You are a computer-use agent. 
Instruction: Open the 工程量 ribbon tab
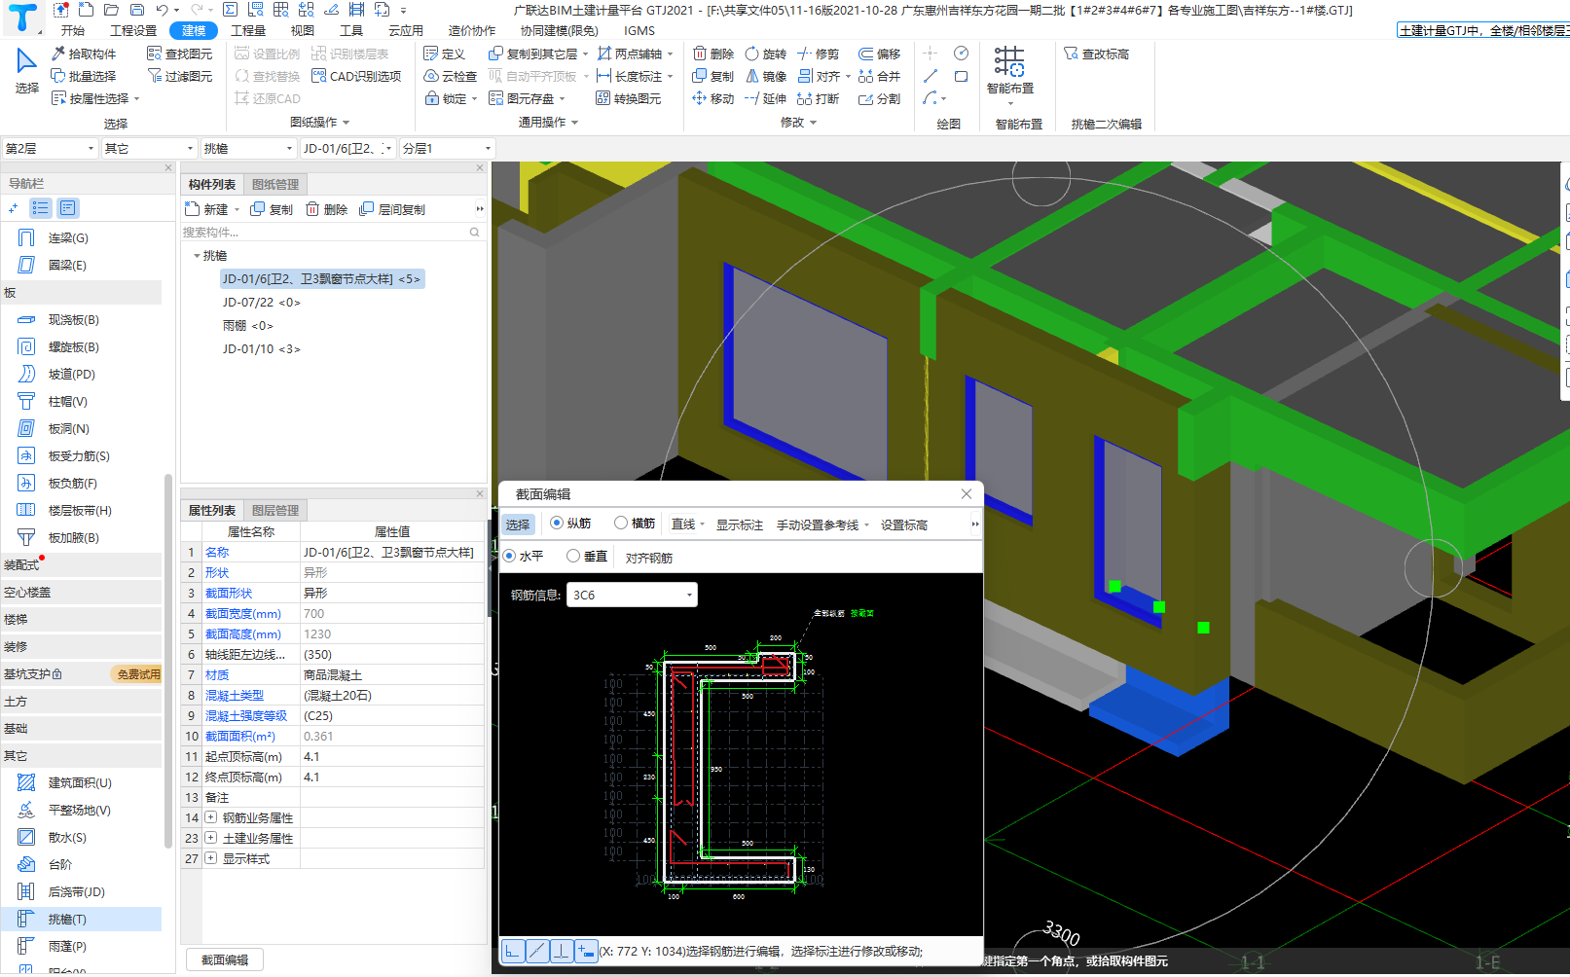click(x=248, y=30)
